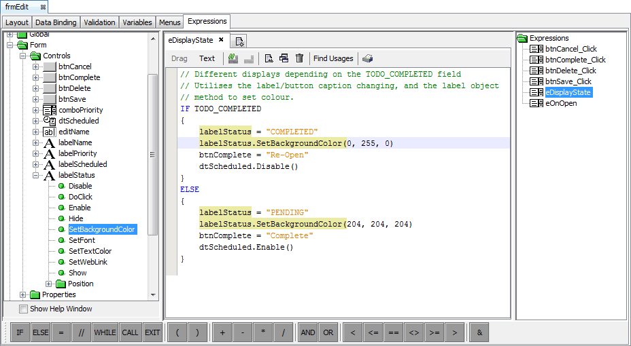
Task: Open the Validation tab
Action: coord(100,22)
